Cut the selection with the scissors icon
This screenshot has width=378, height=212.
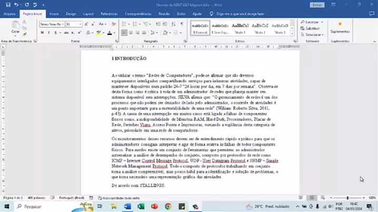24,22
